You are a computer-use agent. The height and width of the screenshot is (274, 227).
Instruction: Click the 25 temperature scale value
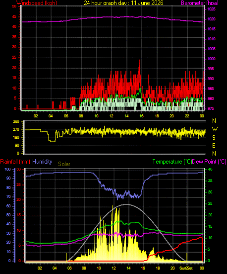pos(210,203)
